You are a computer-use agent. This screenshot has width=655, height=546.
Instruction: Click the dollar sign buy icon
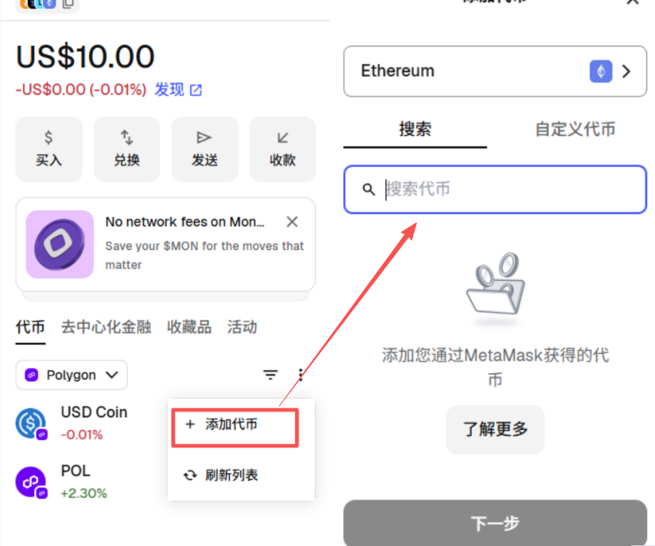tap(49, 137)
